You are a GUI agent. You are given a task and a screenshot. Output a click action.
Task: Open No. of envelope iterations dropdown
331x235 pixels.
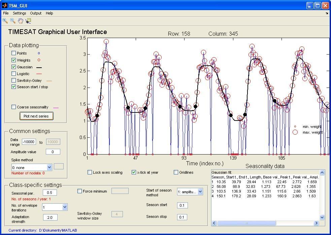[65, 207]
